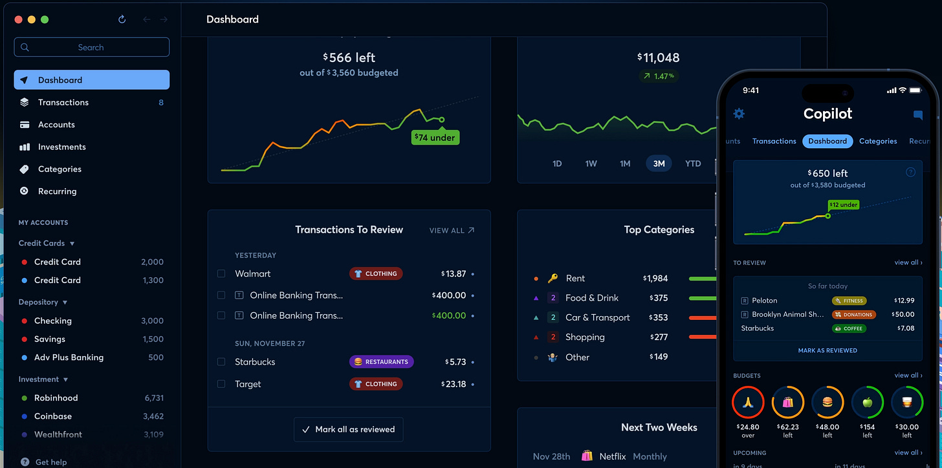Image resolution: width=942 pixels, height=468 pixels.
Task: Open the praying hands budget ring on phone
Action: click(748, 402)
